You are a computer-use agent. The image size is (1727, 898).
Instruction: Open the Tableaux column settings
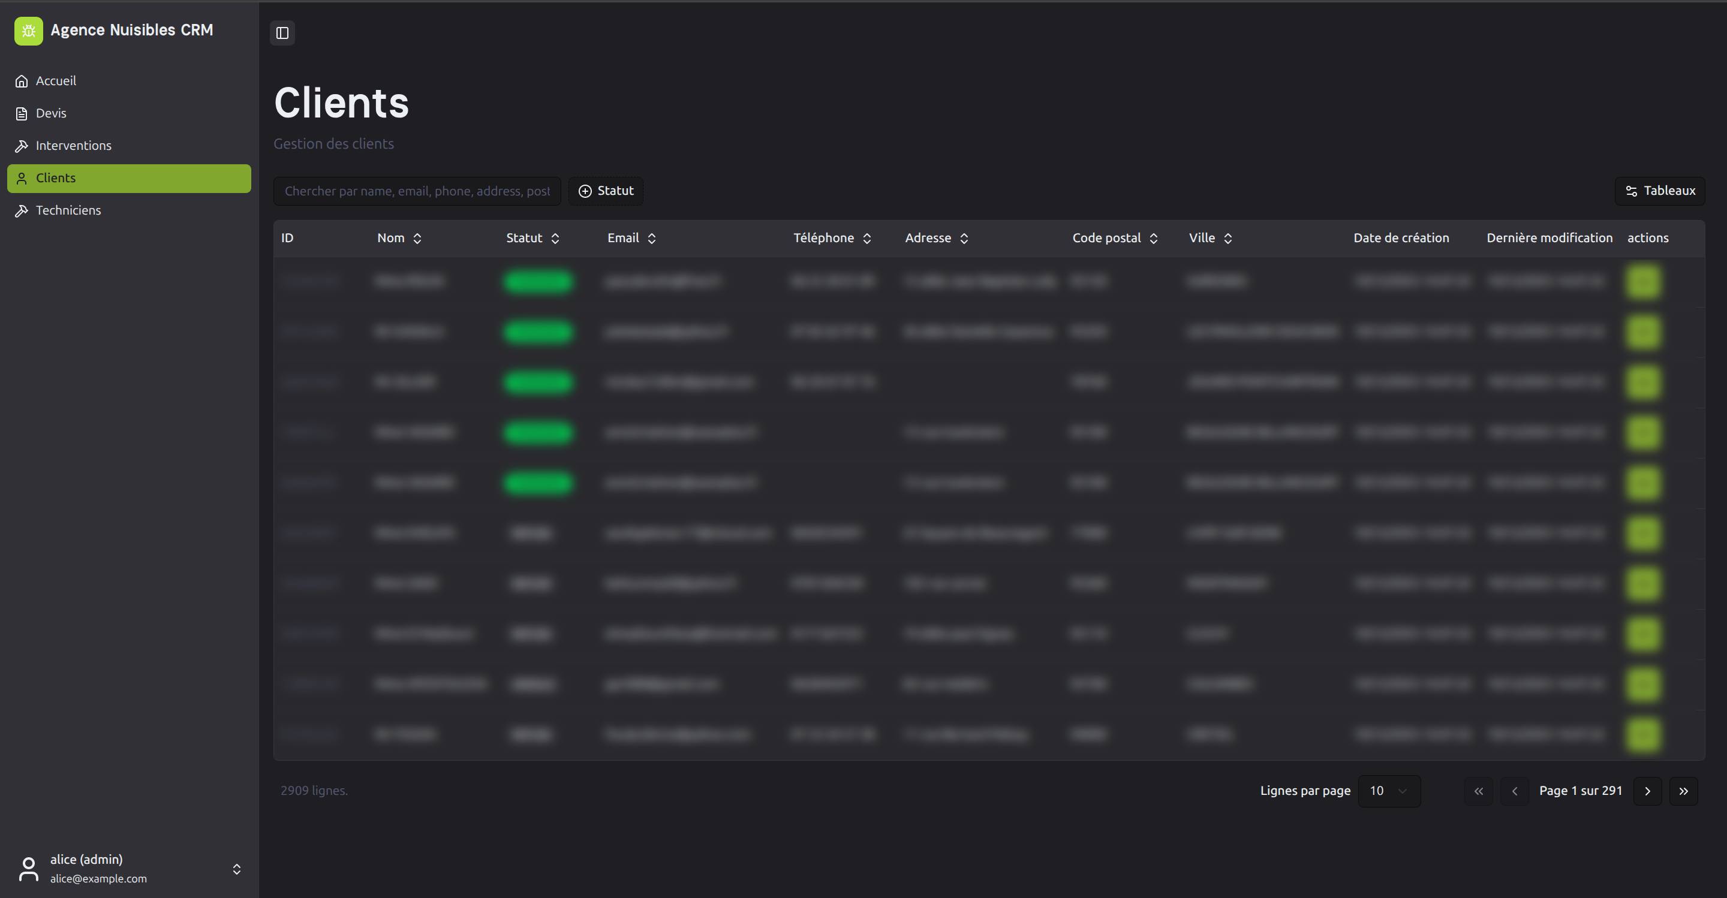[x=1659, y=191]
